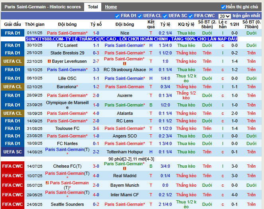Screen dimensions: 264x209
Task: Toggle the FRA D1 league filter checkbox
Action: pyautogui.click(x=117, y=16)
